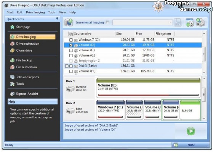213x152 pixels.
Task: Open File backup icon in sidebar
Action: (x=12, y=60)
